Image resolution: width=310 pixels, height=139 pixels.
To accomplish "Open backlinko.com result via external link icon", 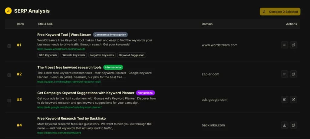I will tap(293, 125).
